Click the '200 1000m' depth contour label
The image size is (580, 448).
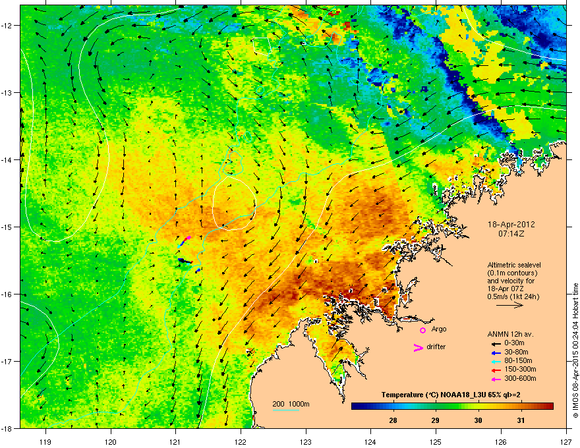point(291,404)
